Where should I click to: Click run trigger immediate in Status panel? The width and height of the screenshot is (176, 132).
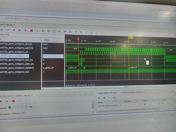coord(7,101)
